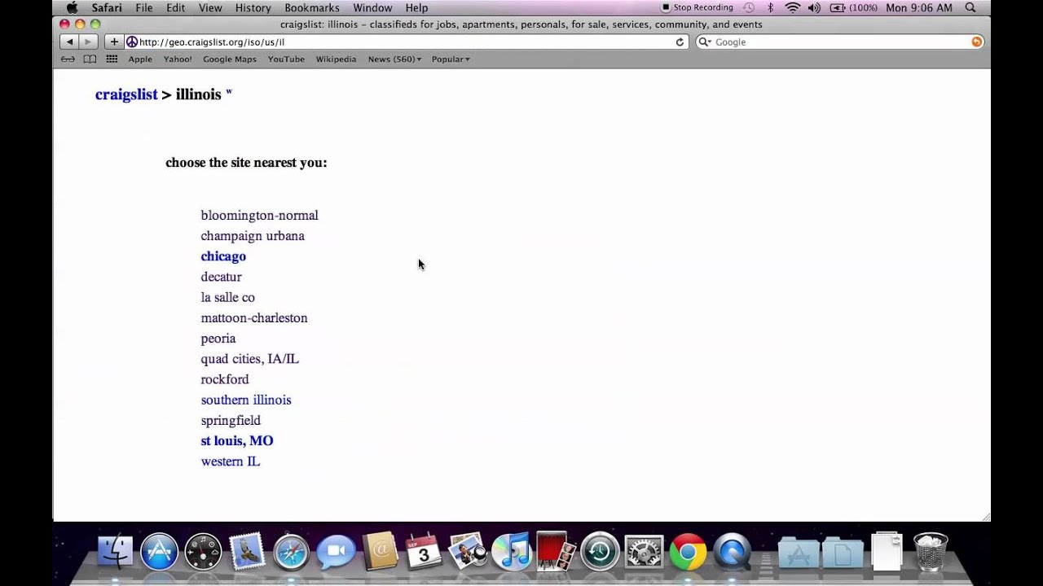
Task: Show Reading List glasses icon
Action: [68, 59]
